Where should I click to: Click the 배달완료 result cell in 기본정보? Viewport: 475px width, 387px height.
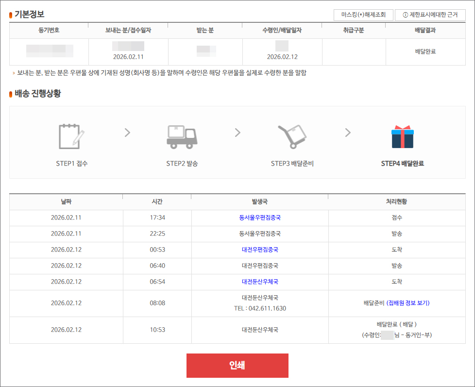tap(425, 51)
